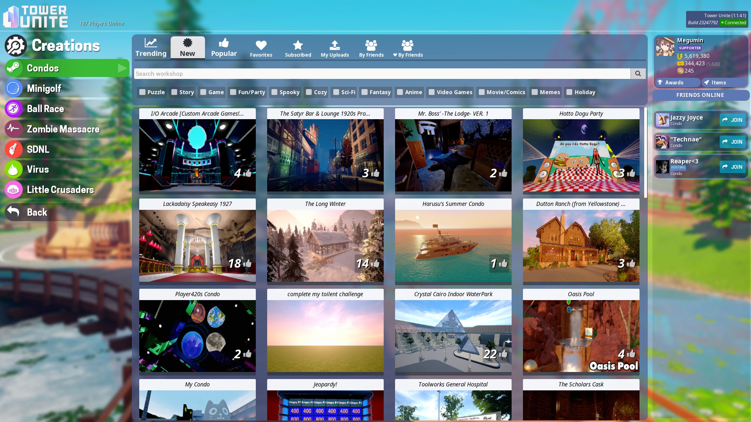Click the creations list scrollbar
751x422 pixels.
coord(645,153)
